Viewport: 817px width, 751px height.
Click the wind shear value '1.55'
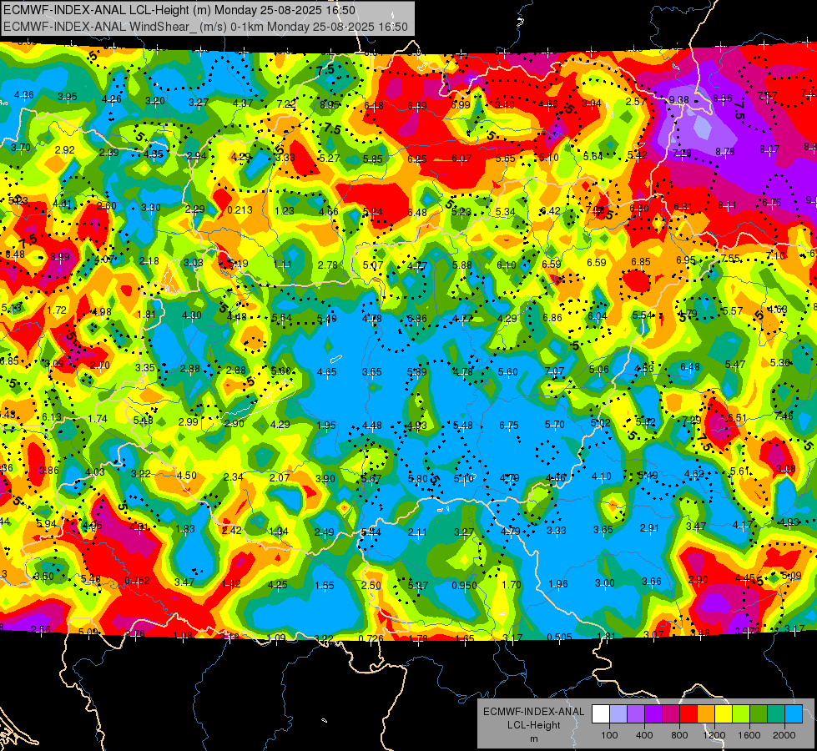pyautogui.click(x=324, y=586)
